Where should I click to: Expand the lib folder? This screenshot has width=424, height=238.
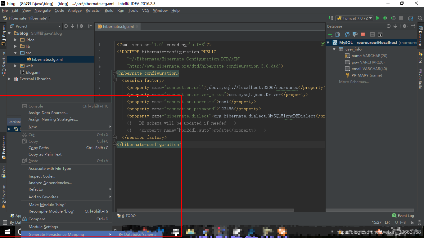(x=16, y=46)
